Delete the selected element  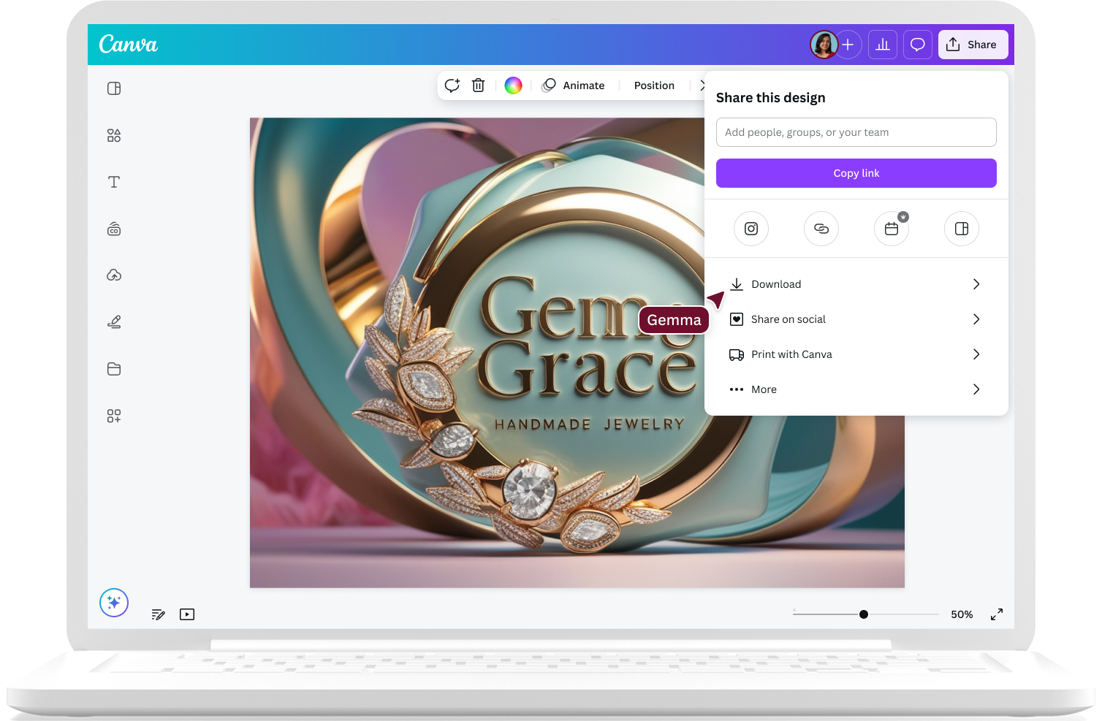coord(478,85)
